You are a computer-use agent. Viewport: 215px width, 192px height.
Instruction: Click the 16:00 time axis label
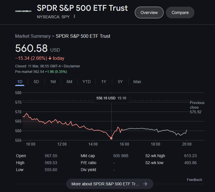point(124,144)
